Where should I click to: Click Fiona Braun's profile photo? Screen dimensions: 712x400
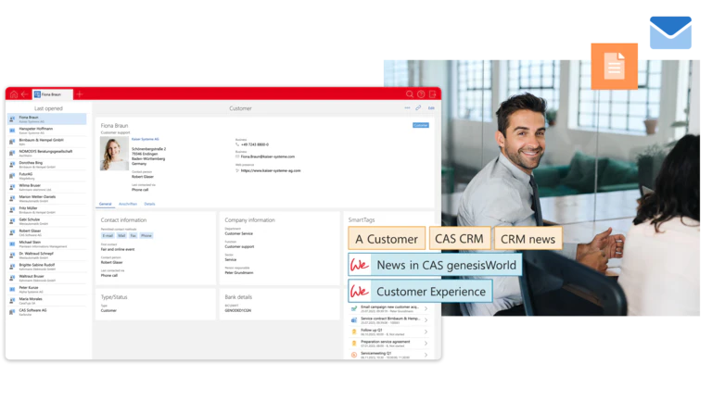[x=114, y=154]
